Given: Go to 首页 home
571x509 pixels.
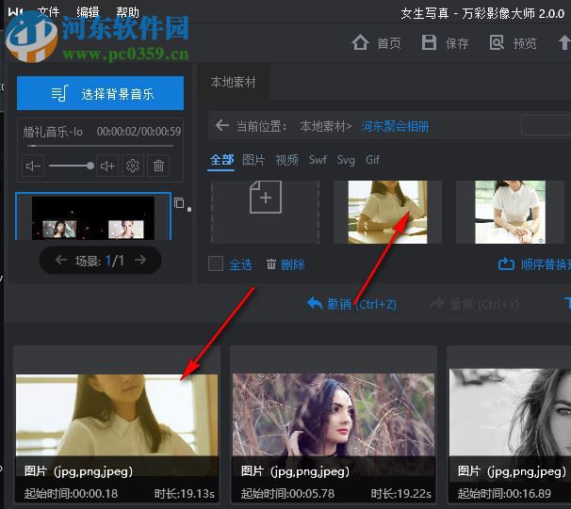Looking at the screenshot, I should (377, 43).
